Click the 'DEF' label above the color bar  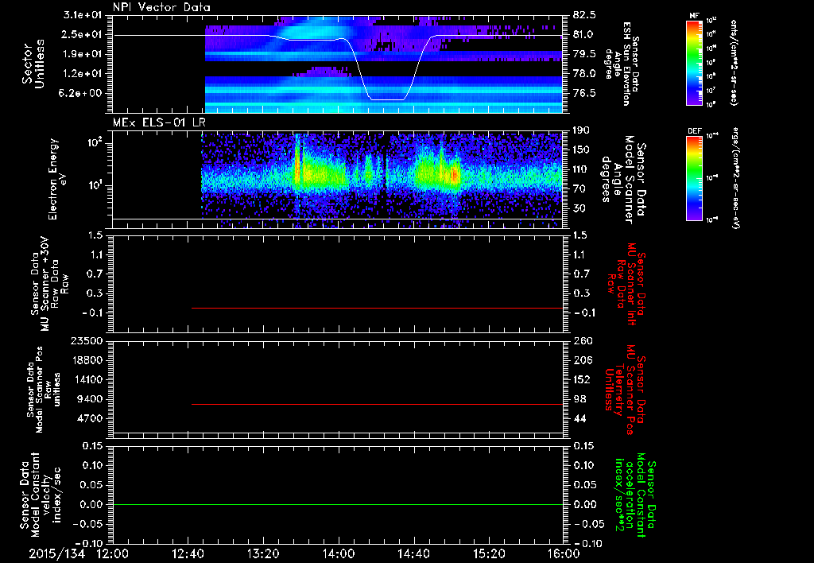click(695, 131)
